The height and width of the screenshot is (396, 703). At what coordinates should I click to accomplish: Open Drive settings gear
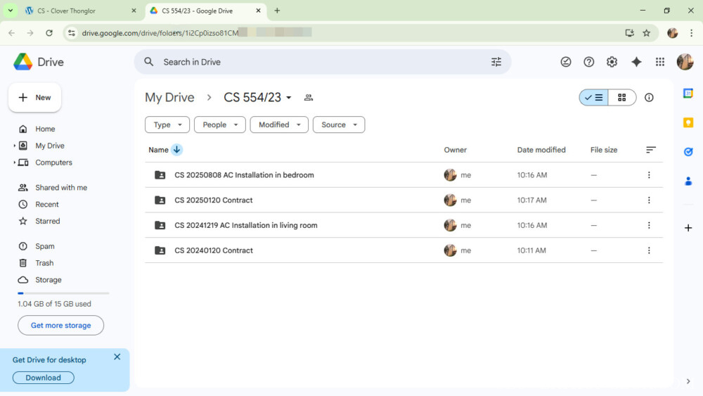pyautogui.click(x=612, y=62)
